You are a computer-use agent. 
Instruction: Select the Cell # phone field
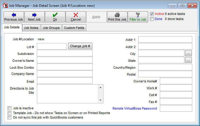(x=176, y=95)
